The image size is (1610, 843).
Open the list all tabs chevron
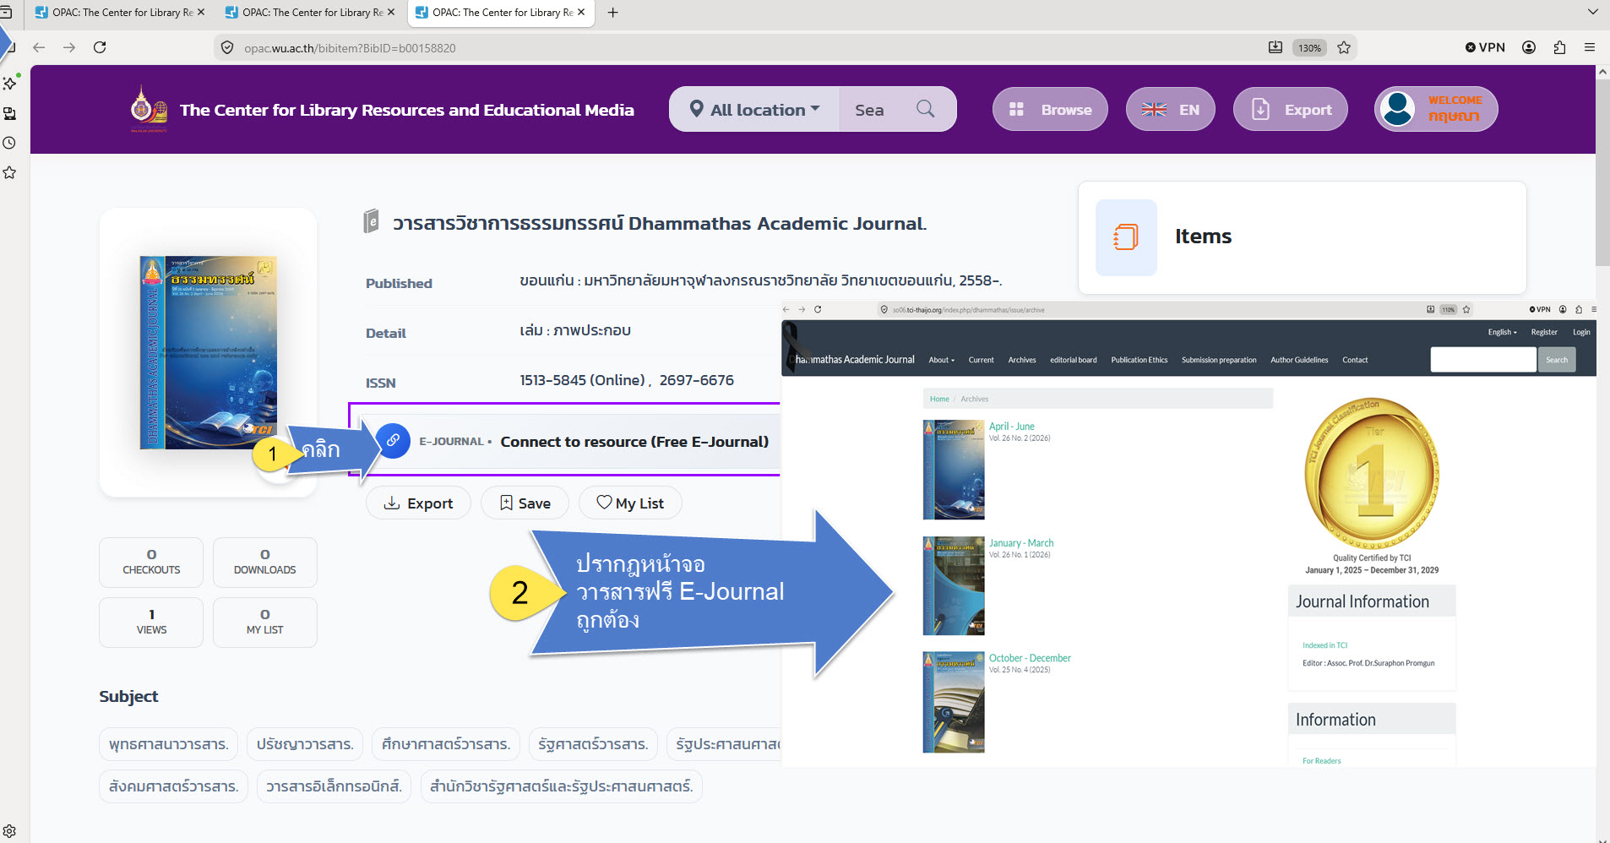1592,13
